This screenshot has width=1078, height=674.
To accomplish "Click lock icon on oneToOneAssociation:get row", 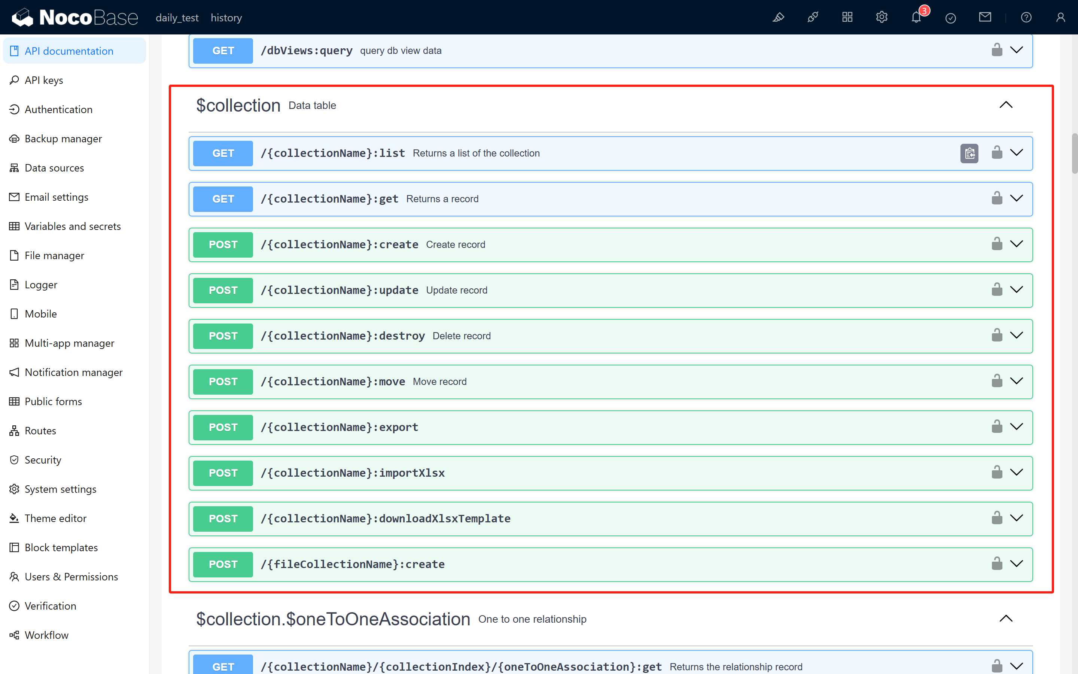I will click(997, 666).
